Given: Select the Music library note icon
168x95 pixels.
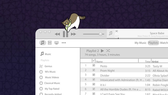Looking at the screenshot, I should (43, 43).
